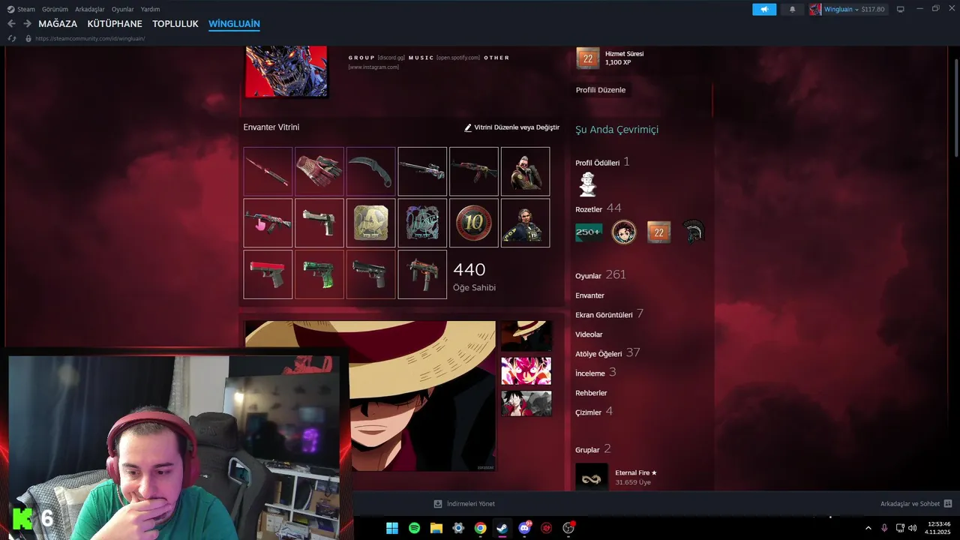Open the Eternal Fire group name link
960x540 pixels.
pyautogui.click(x=636, y=472)
